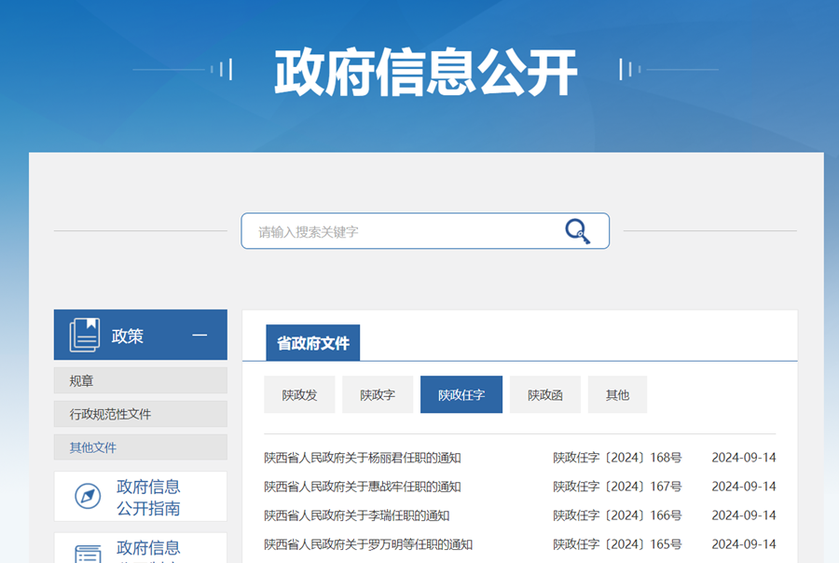
Task: Click the date 2024-09-14 in the 165号 row
Action: (x=743, y=544)
